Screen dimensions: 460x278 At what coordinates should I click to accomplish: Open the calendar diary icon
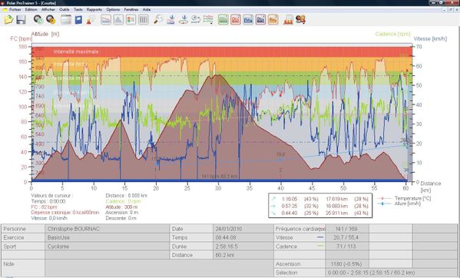[66, 20]
